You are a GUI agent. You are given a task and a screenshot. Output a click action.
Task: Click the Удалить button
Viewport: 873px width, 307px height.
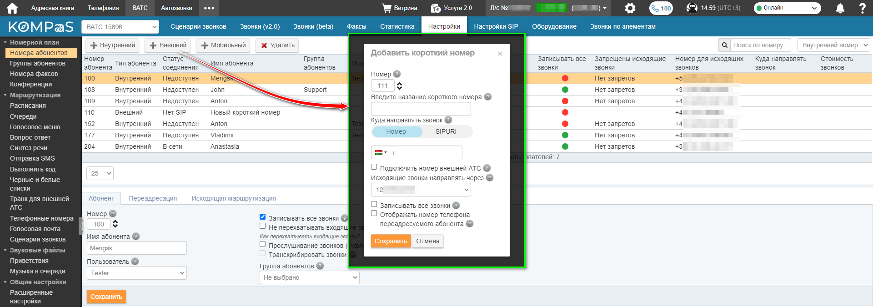pyautogui.click(x=278, y=45)
